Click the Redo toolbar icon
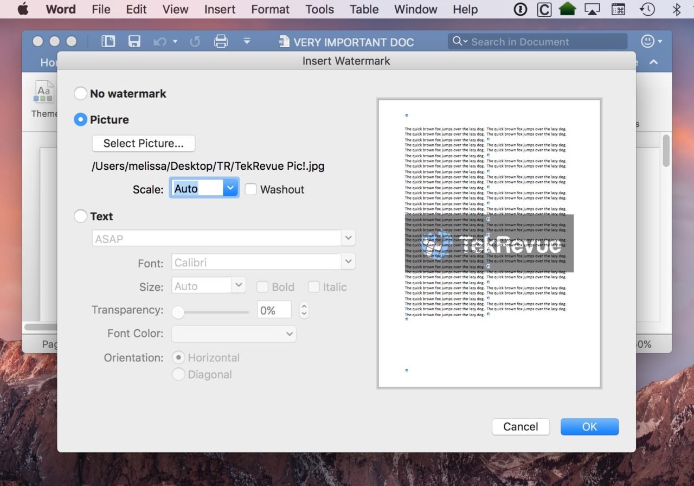 click(x=195, y=41)
